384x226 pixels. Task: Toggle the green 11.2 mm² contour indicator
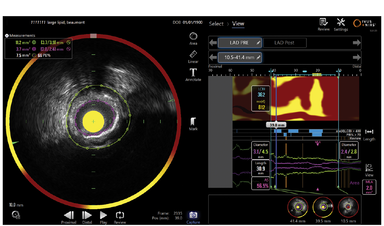pos(34,42)
